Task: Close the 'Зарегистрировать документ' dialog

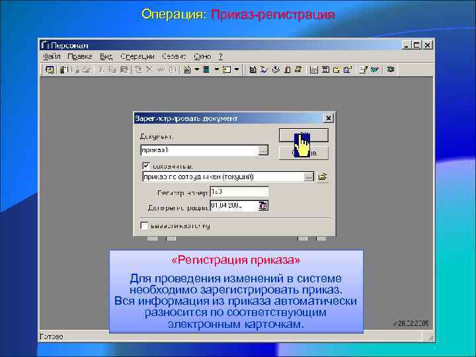Action: (328, 118)
